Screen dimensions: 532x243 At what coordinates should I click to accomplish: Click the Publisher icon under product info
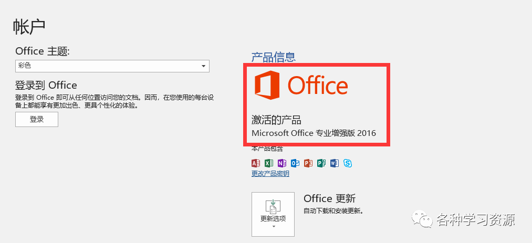pos(321,163)
